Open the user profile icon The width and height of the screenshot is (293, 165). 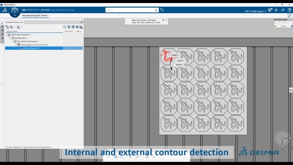coord(270,10)
